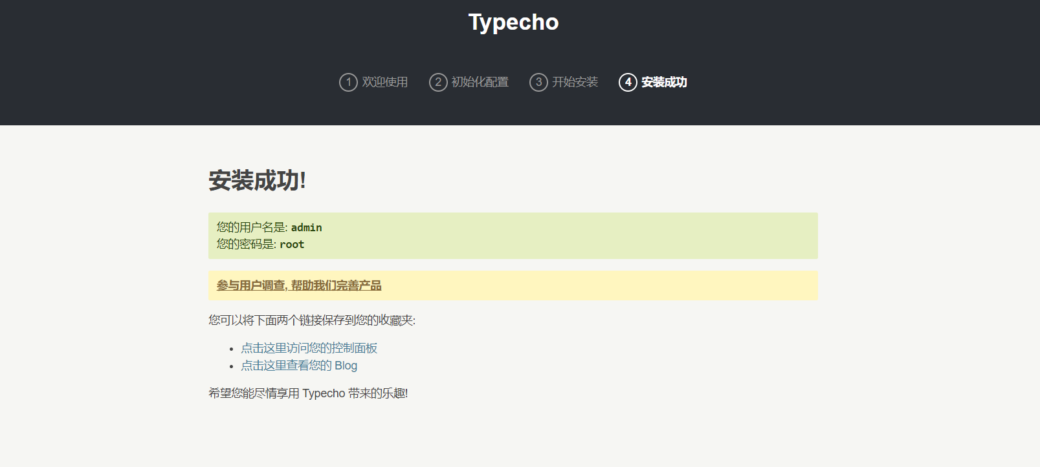The image size is (1040, 467).
Task: Visit the 点击这里查看您的 Blog link
Action: (299, 366)
